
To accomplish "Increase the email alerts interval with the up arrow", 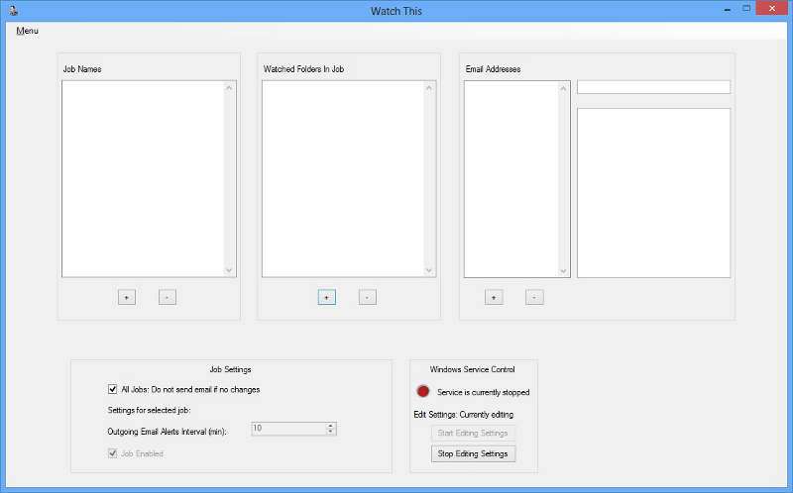I will (331, 426).
